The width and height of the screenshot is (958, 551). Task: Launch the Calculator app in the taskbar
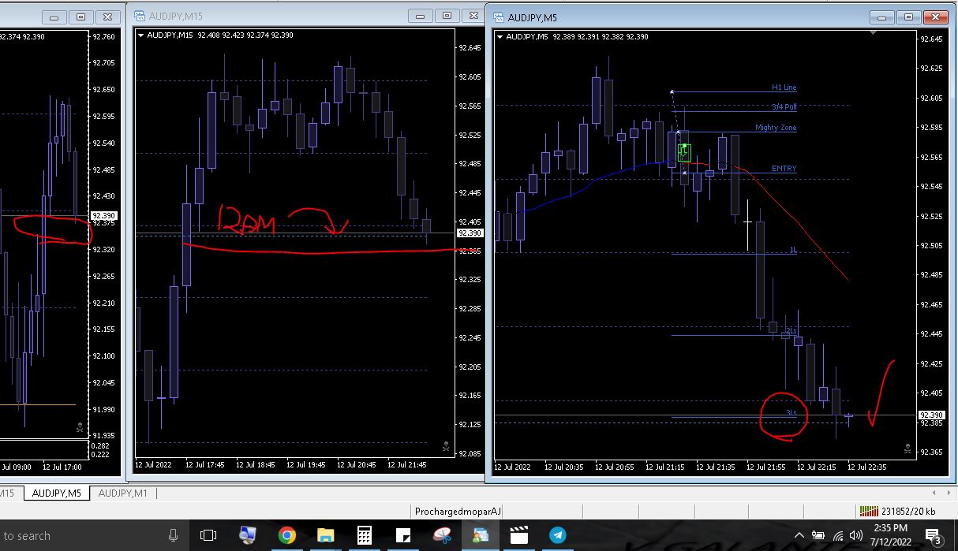click(364, 535)
